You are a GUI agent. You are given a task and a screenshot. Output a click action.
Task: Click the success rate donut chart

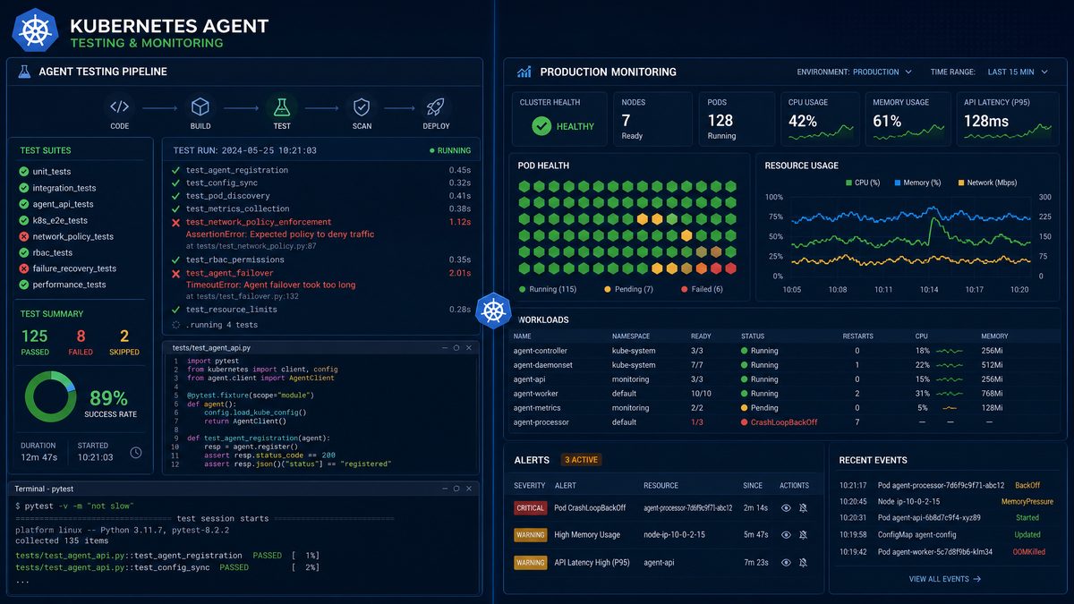pos(50,396)
